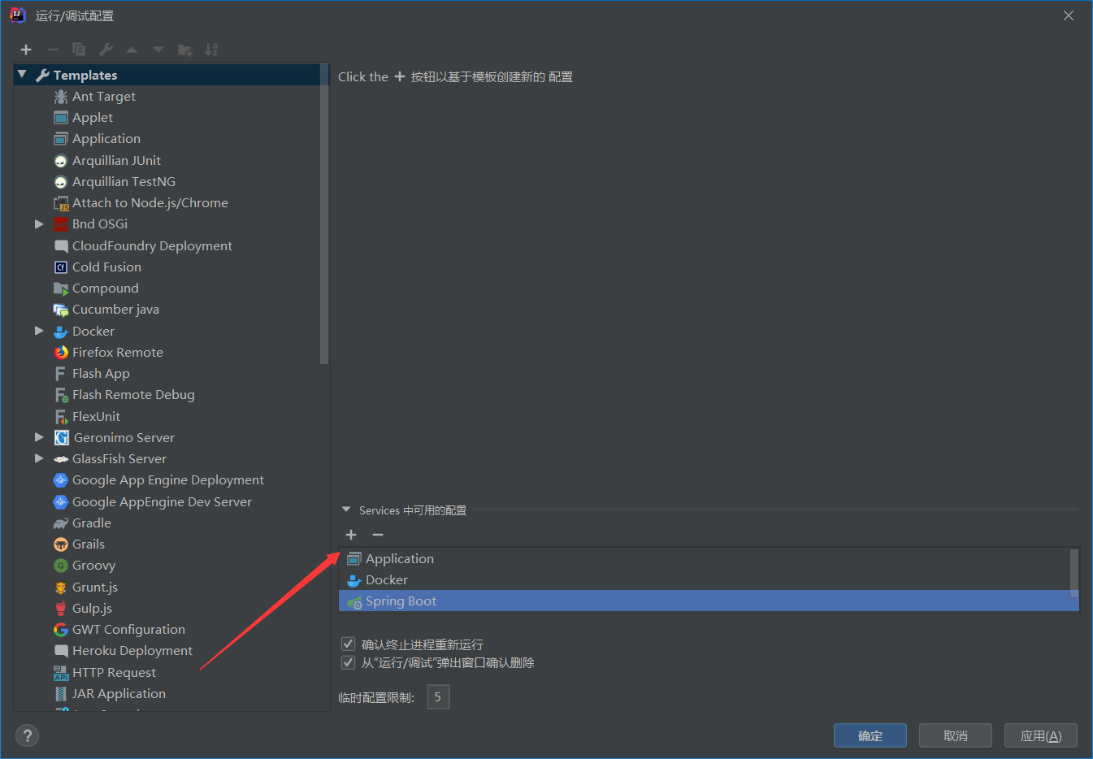Screen dimensions: 1093x759
Task: Collapse the Services 中可用的配置 section
Action: (346, 510)
